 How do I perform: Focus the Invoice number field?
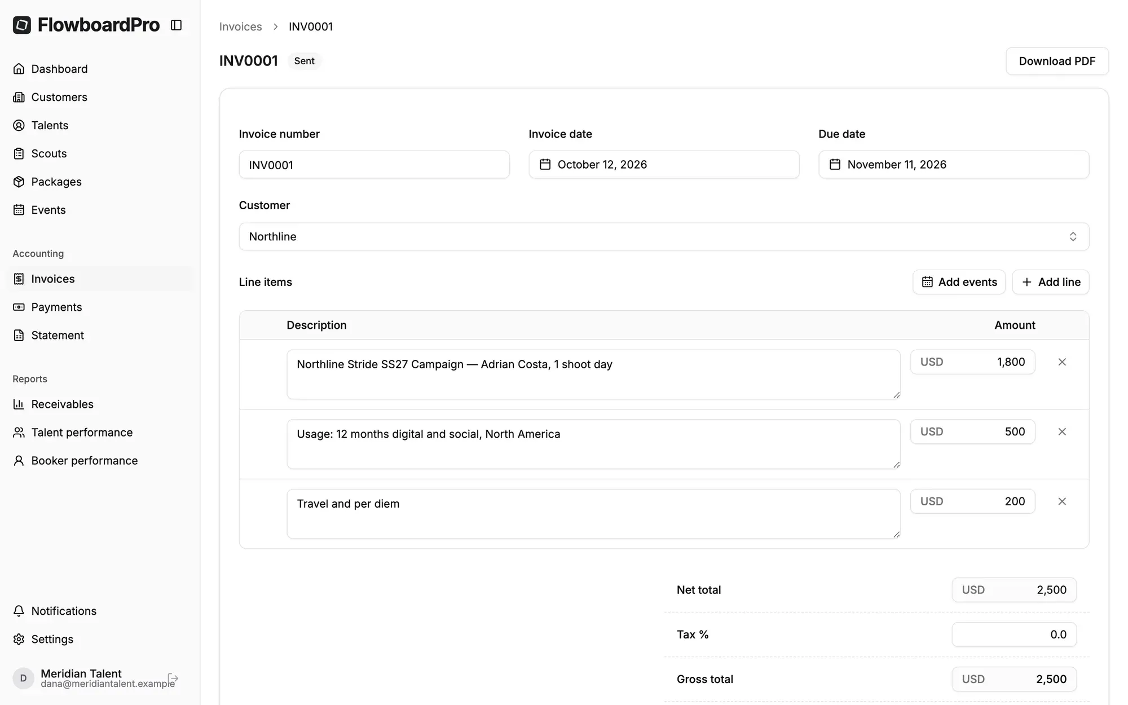tap(374, 165)
